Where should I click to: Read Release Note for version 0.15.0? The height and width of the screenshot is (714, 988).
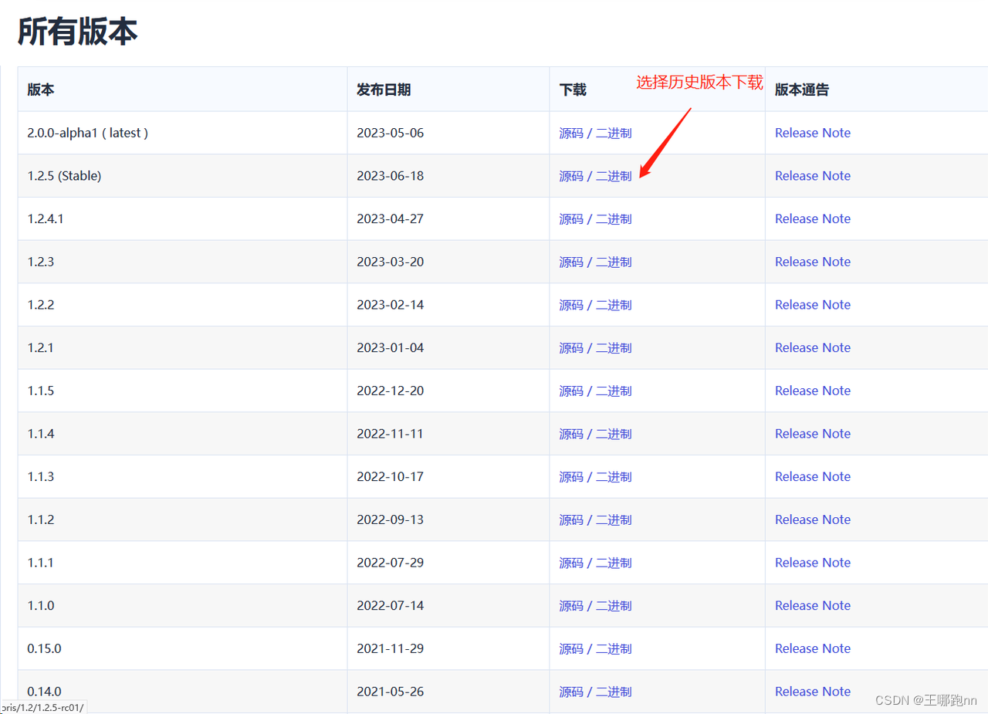(x=813, y=648)
